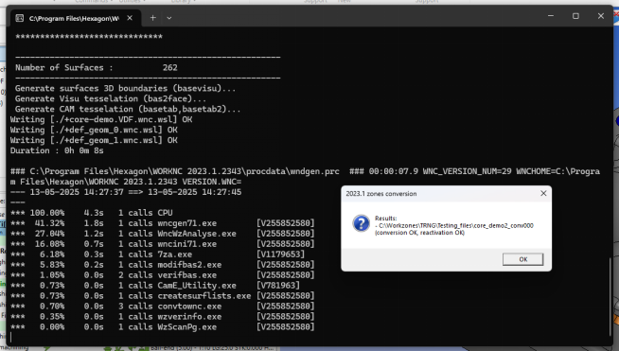Click the CamE_Utility.exe row
Screen dimensions: 619x351
pyautogui.click(x=155, y=286)
